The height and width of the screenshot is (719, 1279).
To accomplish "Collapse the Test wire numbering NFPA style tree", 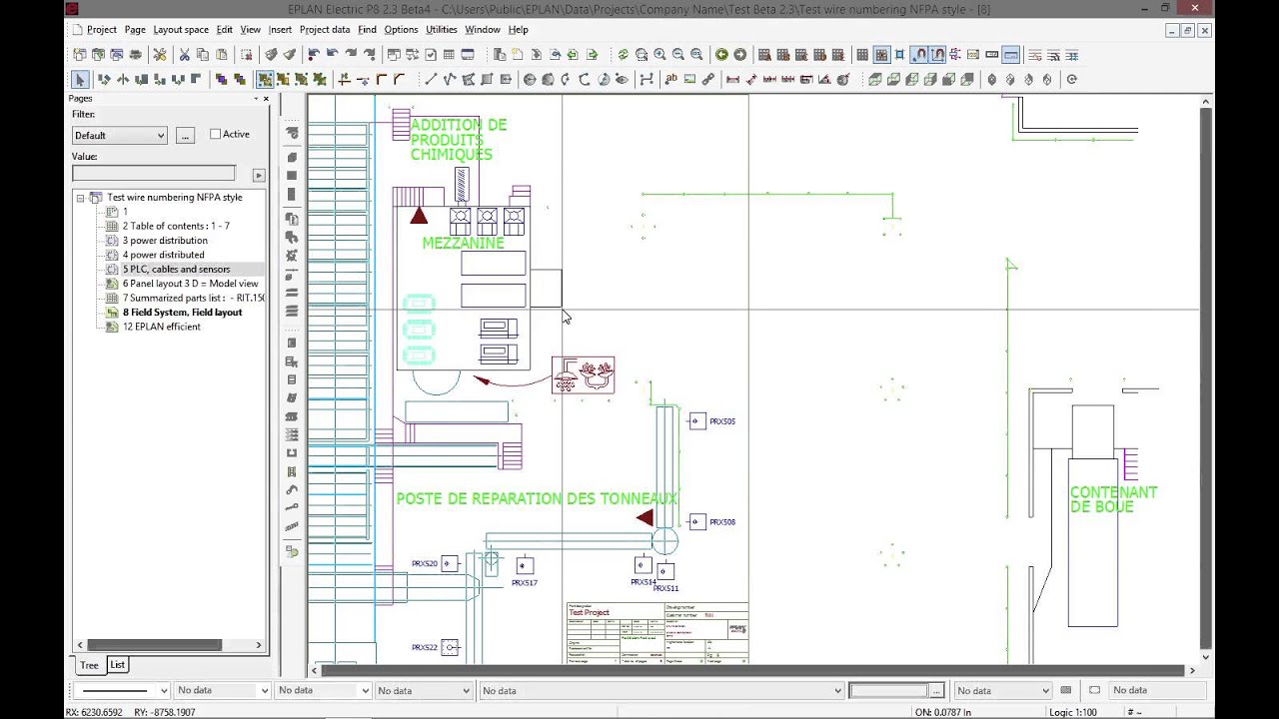I will (80, 198).
